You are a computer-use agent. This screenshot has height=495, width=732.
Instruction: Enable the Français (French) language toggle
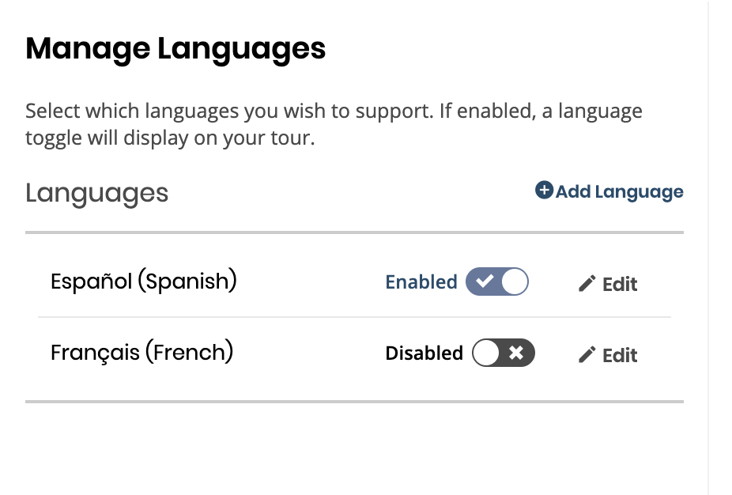tap(504, 353)
